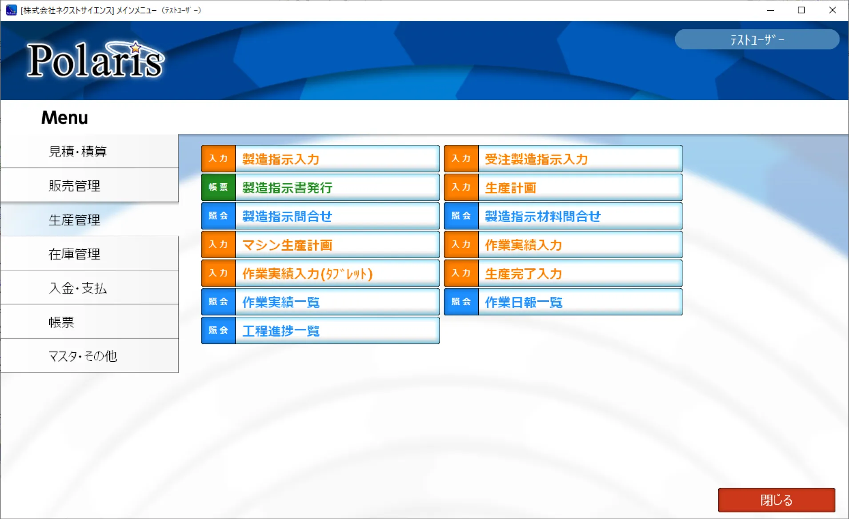Viewport: 849px width, 519px height.
Task: Select the マスタ・その他 sidebar item
Action: tap(89, 356)
